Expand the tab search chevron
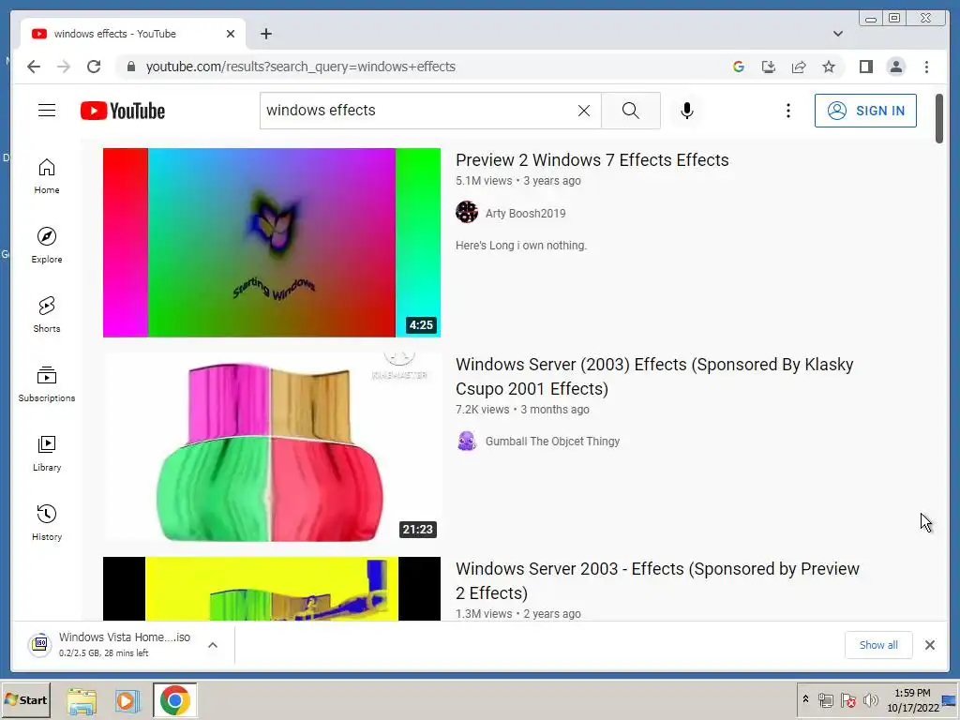Screen dimensions: 960x720 point(837,34)
